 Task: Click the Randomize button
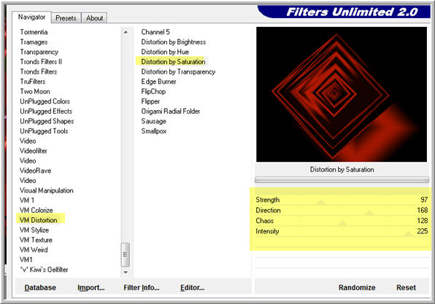pos(357,288)
